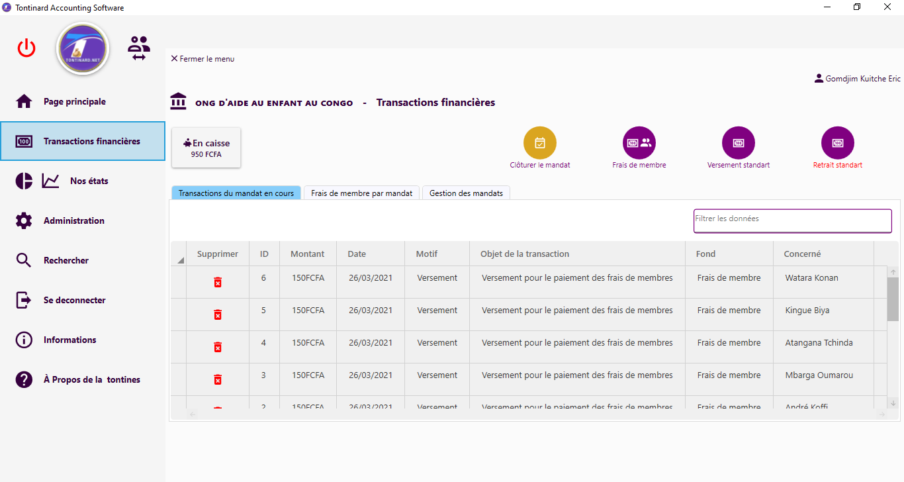Delete transaction ID 6 with trash icon
The width and height of the screenshot is (904, 482).
click(217, 282)
